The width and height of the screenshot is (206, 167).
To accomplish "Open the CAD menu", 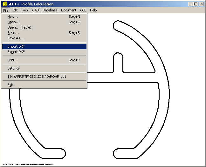I will coord(36,10).
